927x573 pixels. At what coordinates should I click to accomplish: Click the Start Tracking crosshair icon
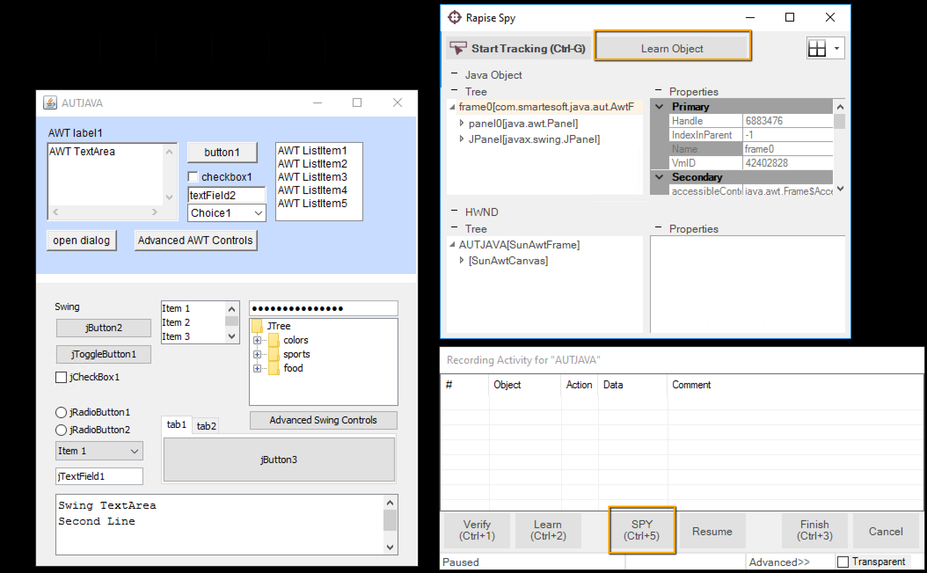[458, 48]
